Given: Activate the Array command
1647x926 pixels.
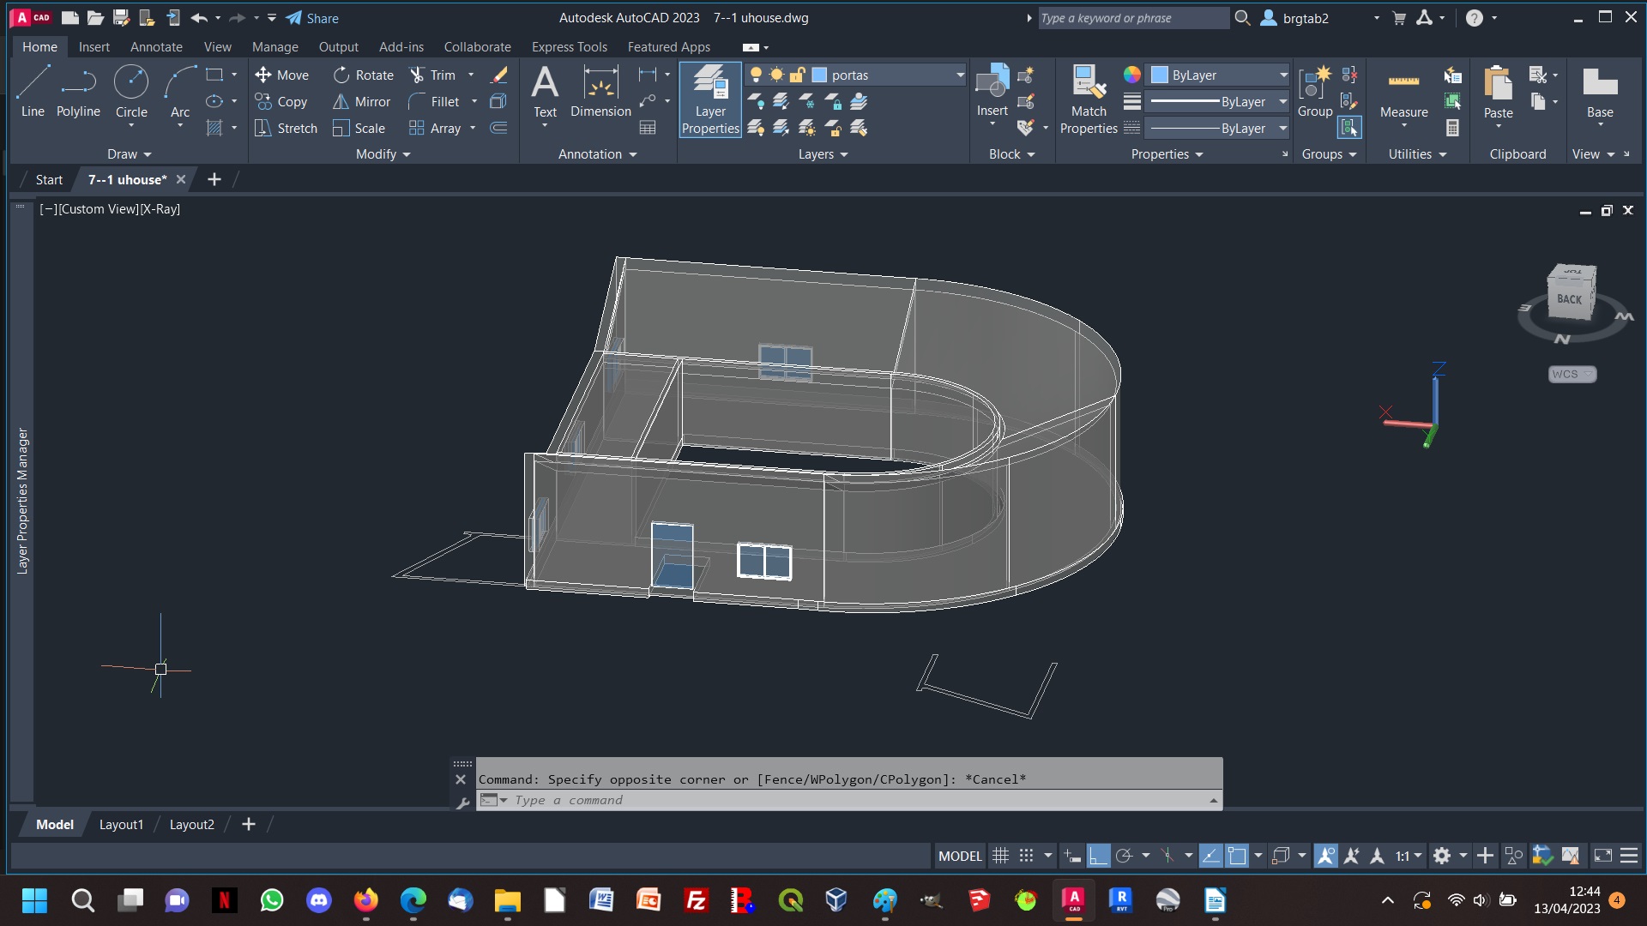Looking at the screenshot, I should 435,129.
